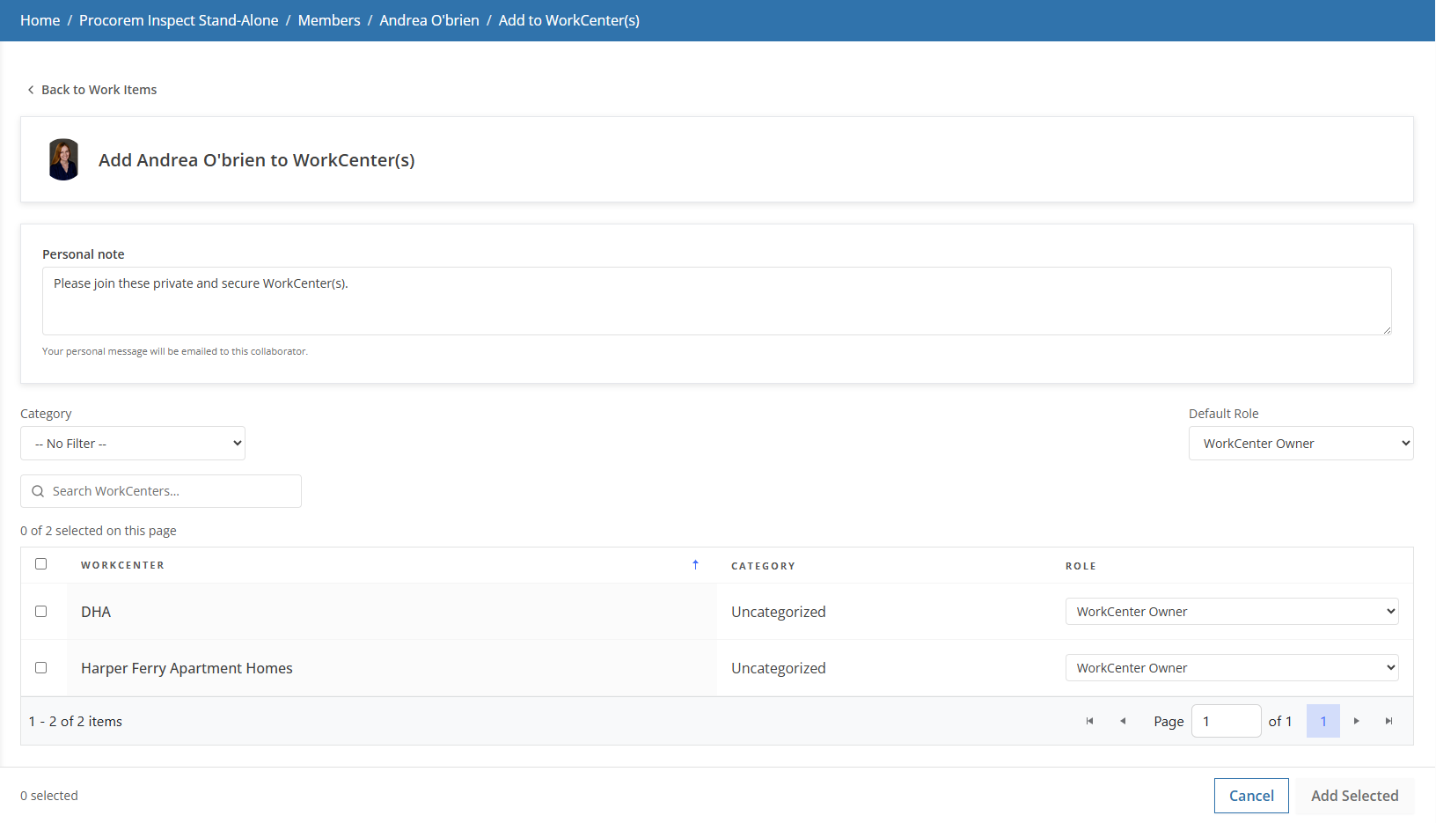Screen dimensions: 1436x823
Task: Open the Members breadcrumb
Action: [329, 20]
